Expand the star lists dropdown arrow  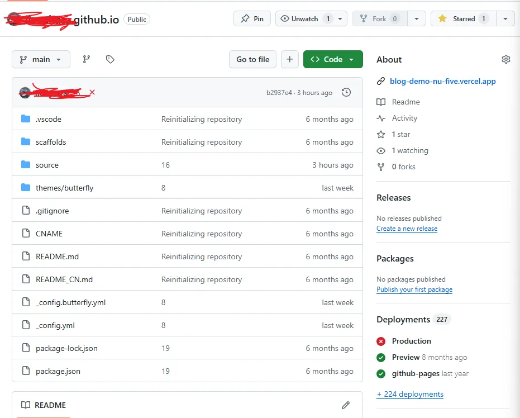click(505, 18)
